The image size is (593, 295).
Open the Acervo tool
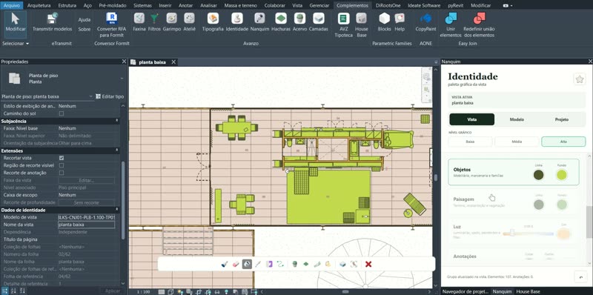pyautogui.click(x=300, y=22)
